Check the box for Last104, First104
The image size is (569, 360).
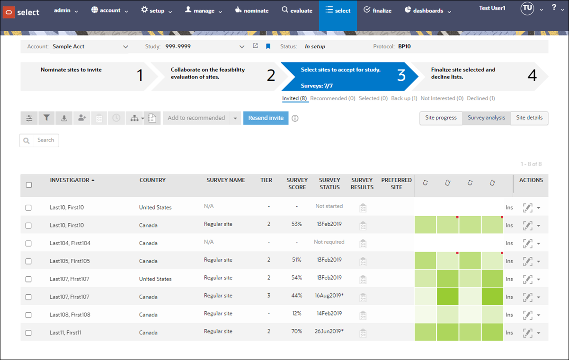[x=28, y=243]
